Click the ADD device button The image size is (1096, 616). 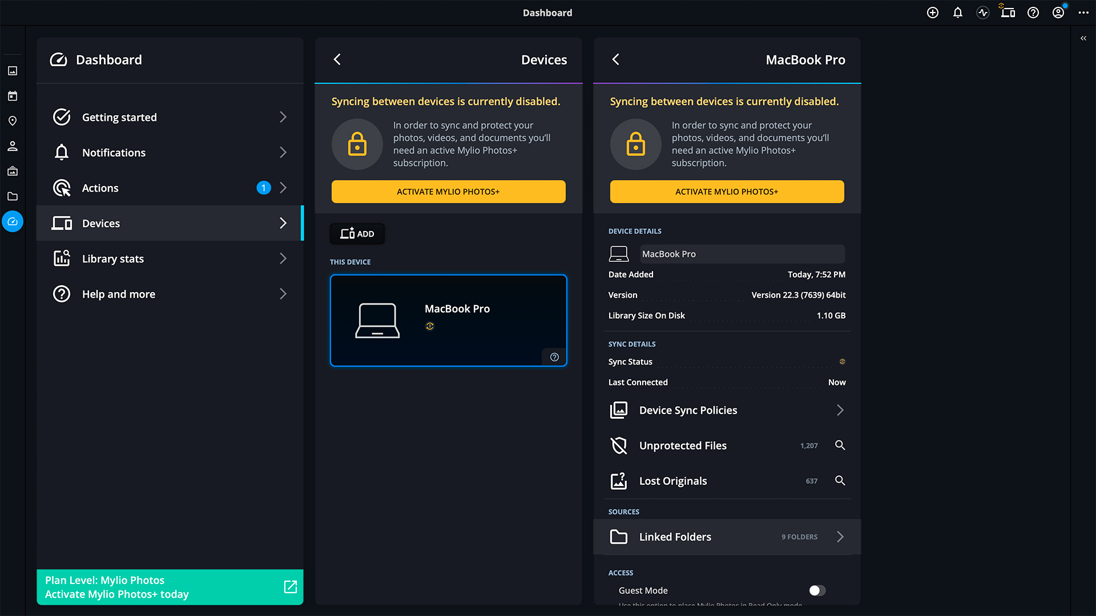tap(357, 234)
